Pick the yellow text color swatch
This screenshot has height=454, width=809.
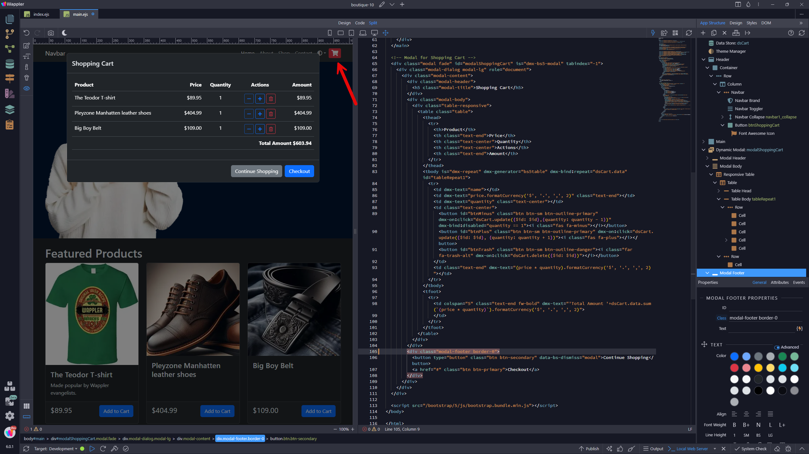[x=758, y=368]
